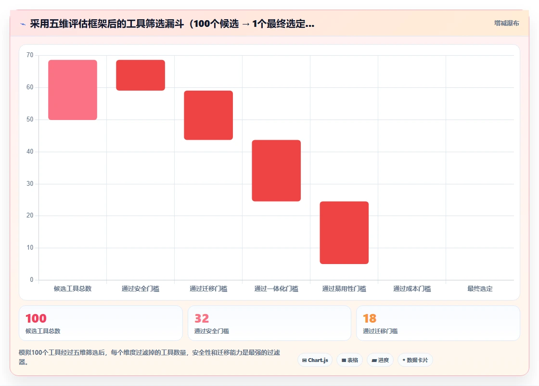Click the 增减瀑布 label in the header
This screenshot has width=539, height=386.
click(x=506, y=24)
